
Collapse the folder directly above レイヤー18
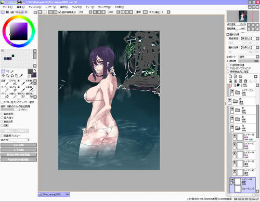coord(238,128)
